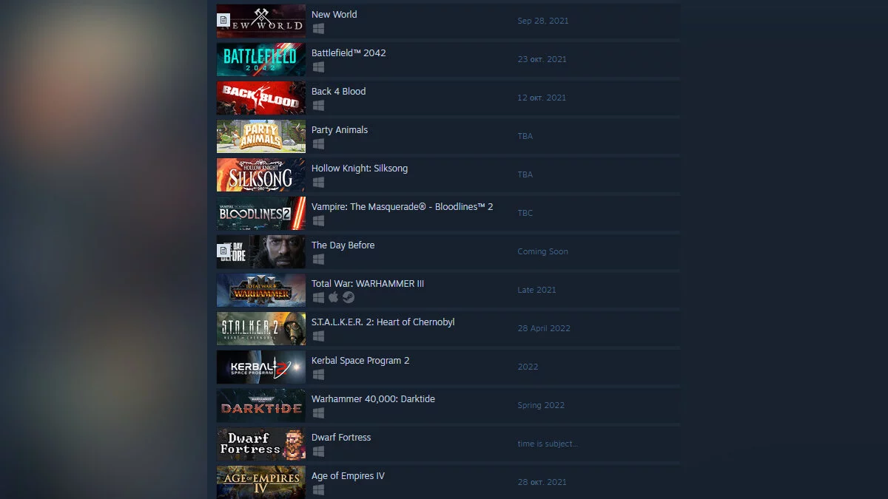Screen dimensions: 888x499
Task: Click the Windows icon under Battlefield 2042
Action: [318, 67]
